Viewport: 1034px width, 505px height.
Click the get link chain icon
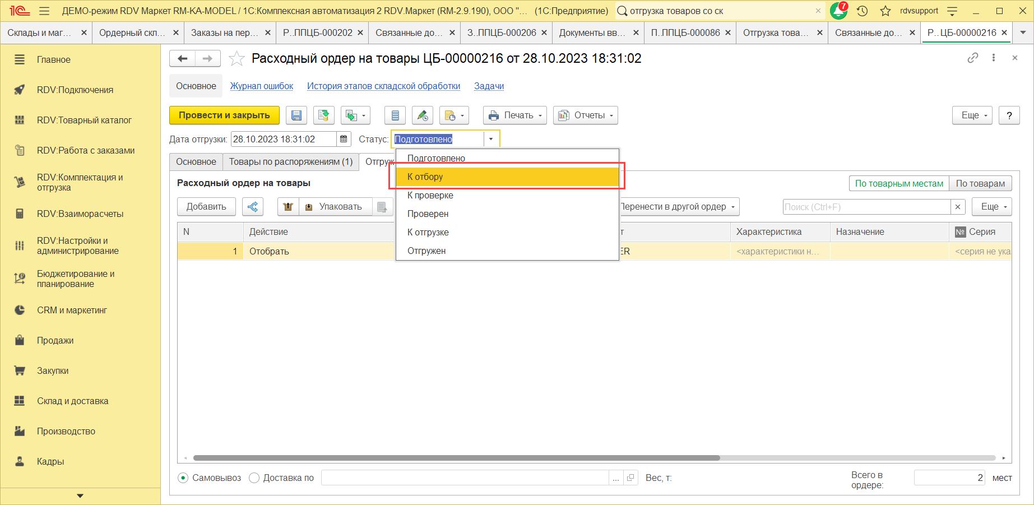(x=973, y=58)
